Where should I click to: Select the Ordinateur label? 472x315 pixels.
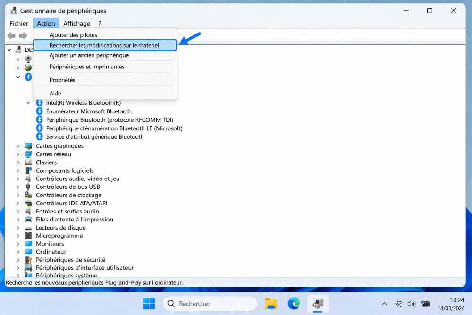51,252
